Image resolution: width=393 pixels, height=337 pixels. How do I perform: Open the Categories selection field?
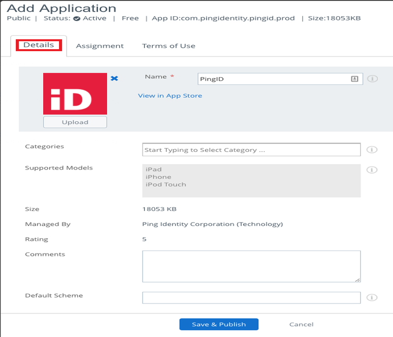[x=251, y=150]
